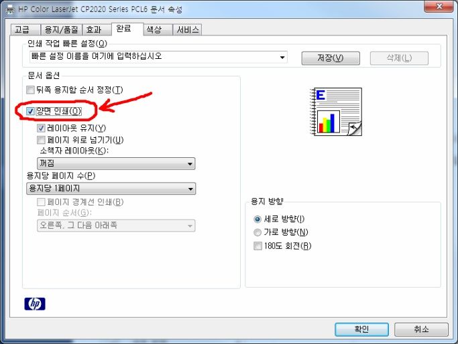Toggle the 양면 인쇄 checkbox

click(30, 111)
